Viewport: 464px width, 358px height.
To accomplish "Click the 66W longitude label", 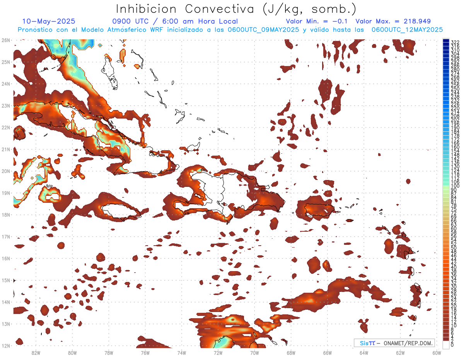I will tap(327, 353).
